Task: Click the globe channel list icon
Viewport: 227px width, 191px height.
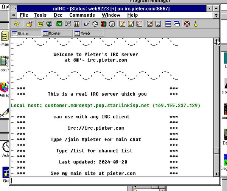Action: (x=49, y=24)
